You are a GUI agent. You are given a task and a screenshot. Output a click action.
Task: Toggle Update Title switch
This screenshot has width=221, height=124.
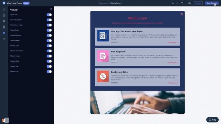click(x=49, y=46)
